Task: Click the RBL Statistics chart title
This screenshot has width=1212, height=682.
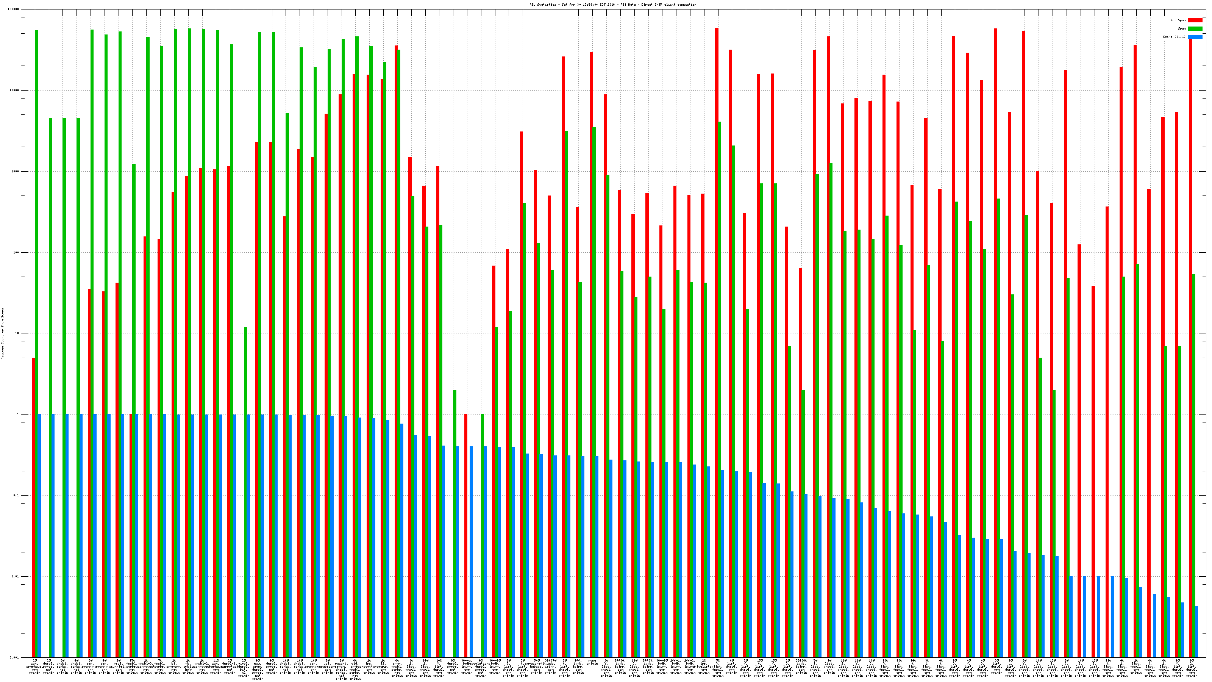Action: point(612,5)
